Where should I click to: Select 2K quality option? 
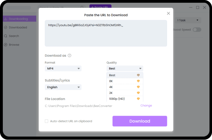tap(125, 93)
